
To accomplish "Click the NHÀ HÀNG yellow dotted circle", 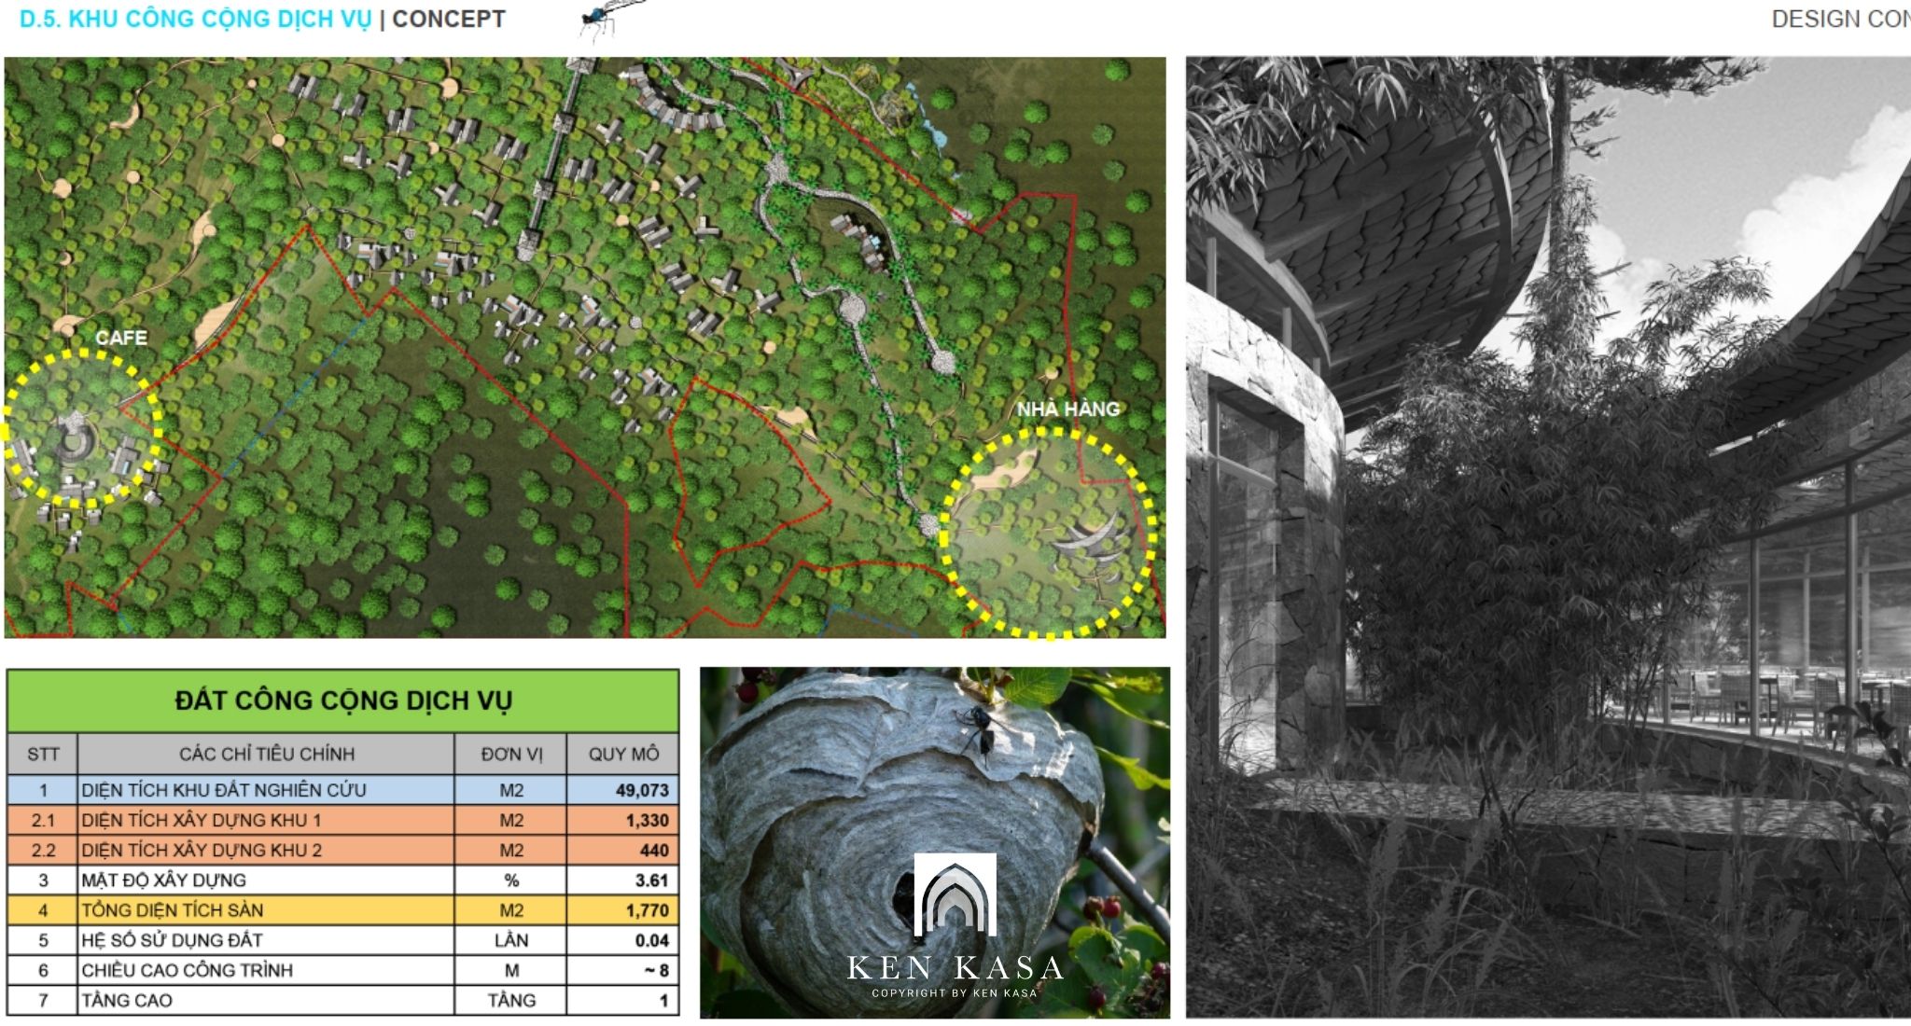I will tap(1048, 534).
